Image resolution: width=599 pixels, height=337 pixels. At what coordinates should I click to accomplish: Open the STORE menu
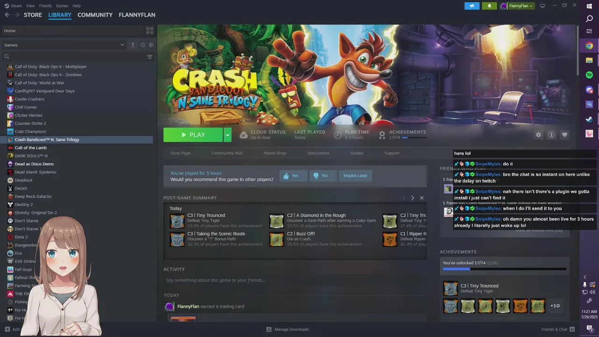[33, 15]
